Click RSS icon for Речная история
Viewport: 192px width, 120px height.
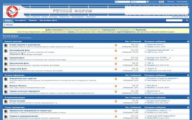click(x=116, y=101)
